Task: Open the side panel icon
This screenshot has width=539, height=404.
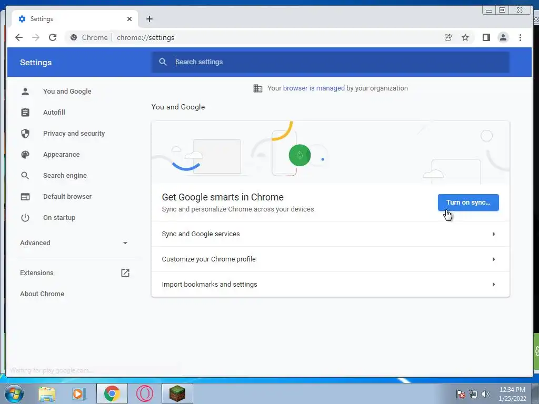Action: click(x=486, y=37)
